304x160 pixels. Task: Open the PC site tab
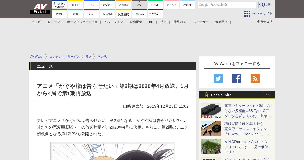tap(92, 5)
